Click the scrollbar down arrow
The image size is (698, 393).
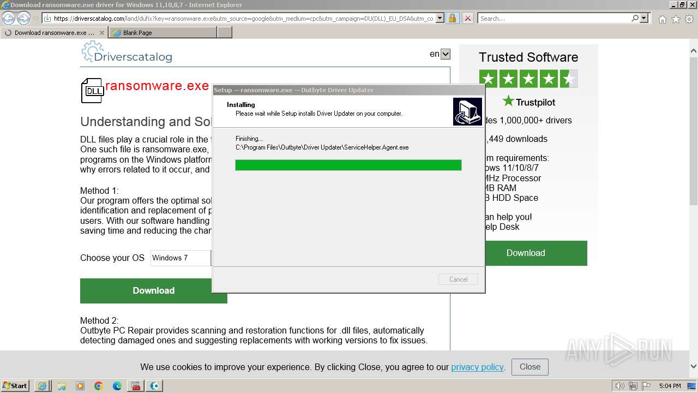click(x=693, y=366)
